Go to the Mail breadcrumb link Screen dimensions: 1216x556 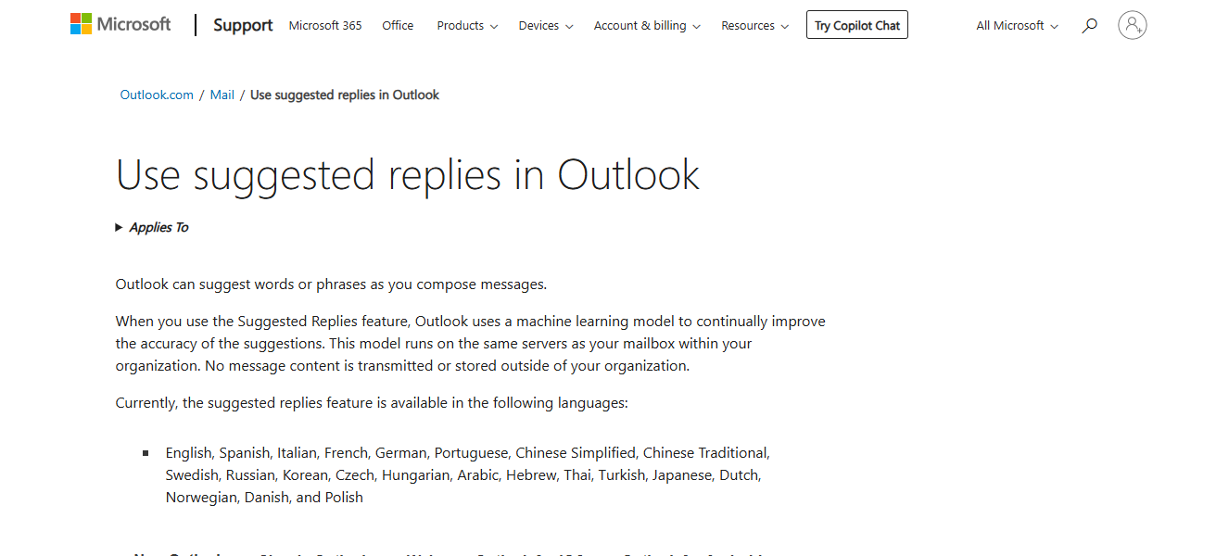pyautogui.click(x=222, y=94)
